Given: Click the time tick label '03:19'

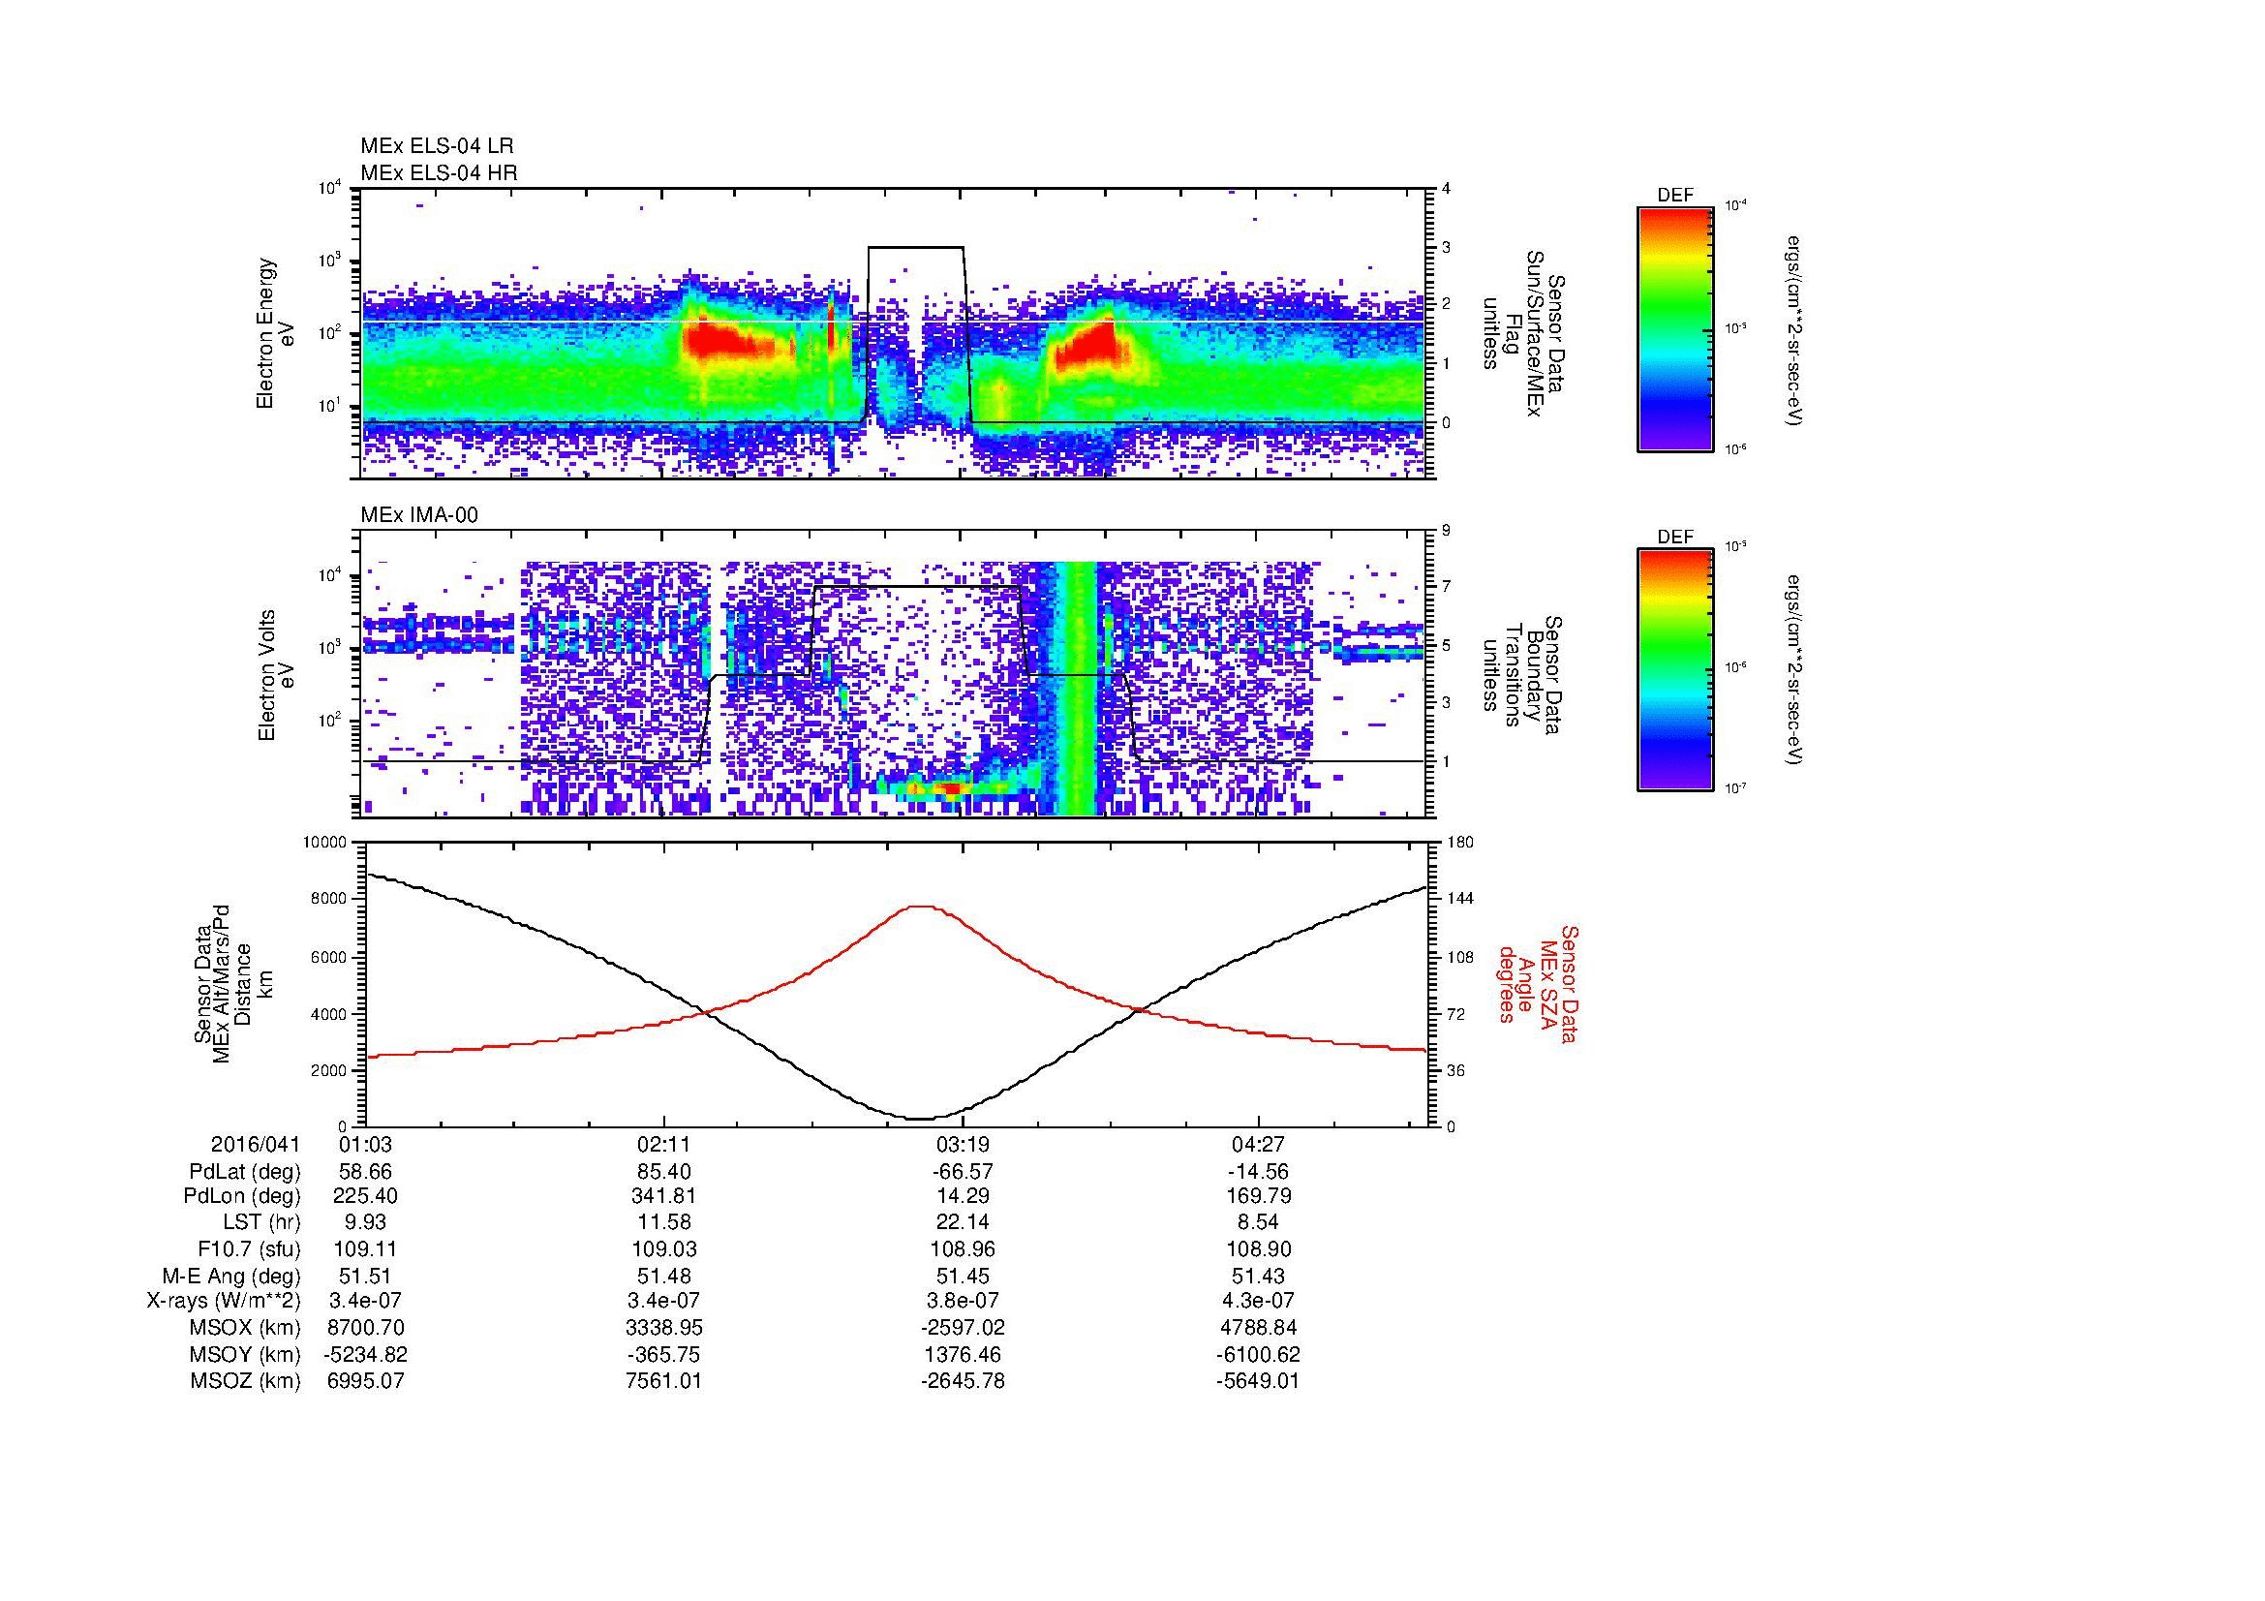Looking at the screenshot, I should click(963, 1144).
